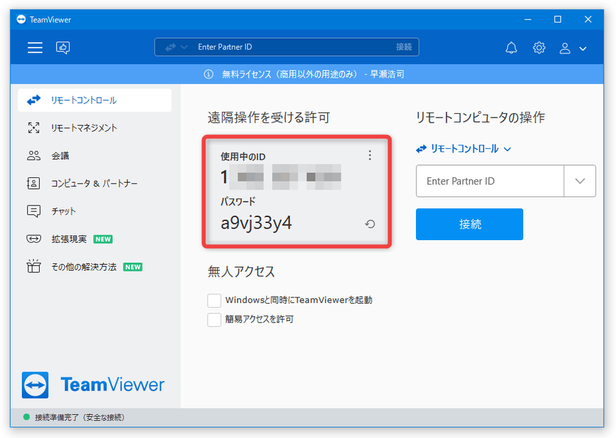Expand the account dropdown chevron
This screenshot has height=438, width=616.
(x=583, y=48)
